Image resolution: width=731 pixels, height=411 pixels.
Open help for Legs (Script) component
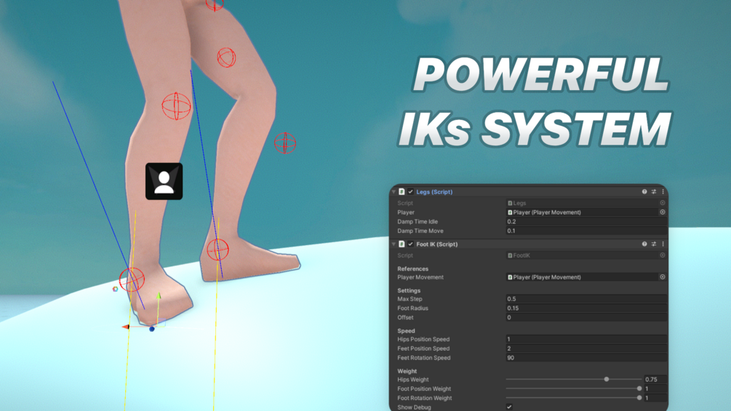click(x=644, y=192)
